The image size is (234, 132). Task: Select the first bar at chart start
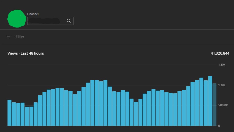coord(9,113)
